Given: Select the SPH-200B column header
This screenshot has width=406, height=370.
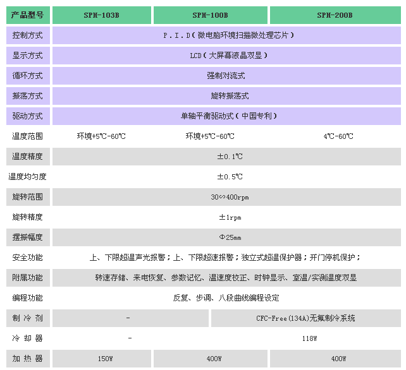Looking at the screenshot, I should [x=335, y=15].
